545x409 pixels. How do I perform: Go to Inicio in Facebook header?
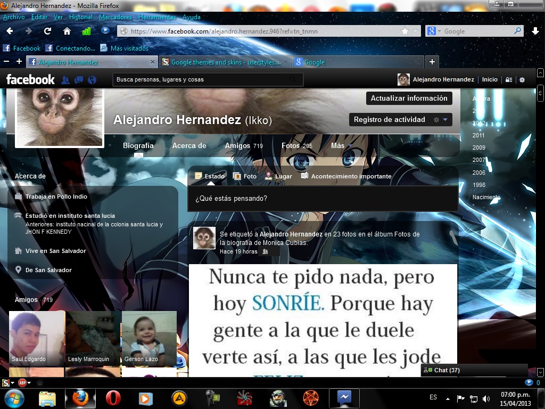(x=490, y=80)
